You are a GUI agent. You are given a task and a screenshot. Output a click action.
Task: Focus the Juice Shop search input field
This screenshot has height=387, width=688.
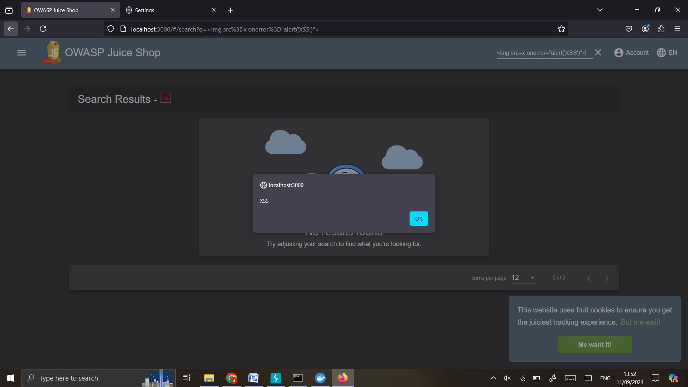(541, 53)
